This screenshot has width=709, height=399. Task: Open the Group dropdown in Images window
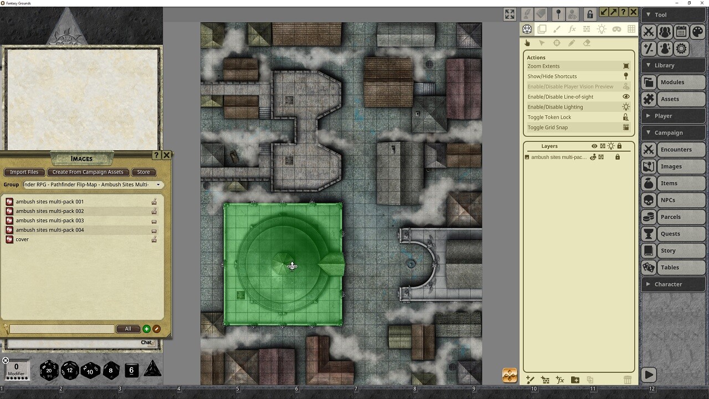coord(158,185)
